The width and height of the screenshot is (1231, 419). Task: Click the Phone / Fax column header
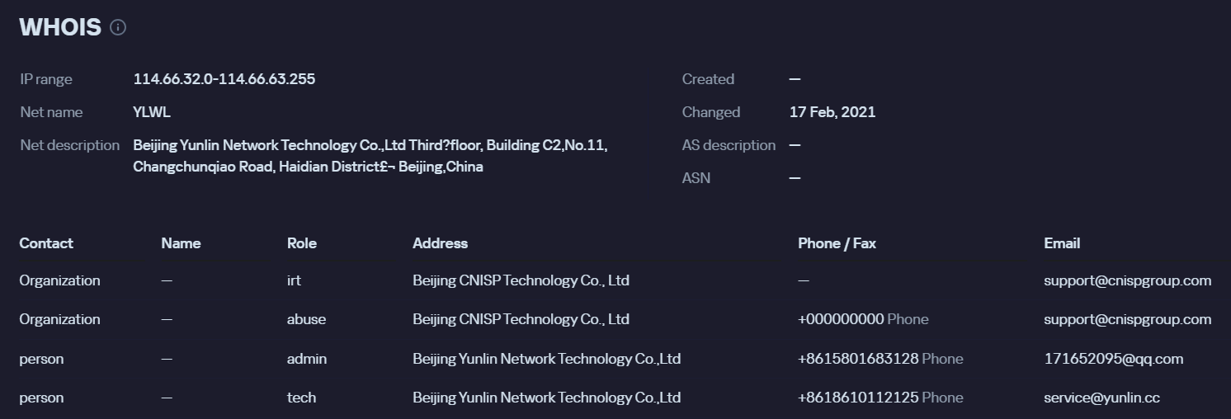837,243
